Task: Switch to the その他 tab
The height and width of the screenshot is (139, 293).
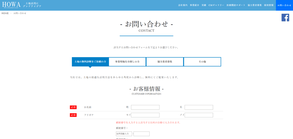Action: pos(202,62)
